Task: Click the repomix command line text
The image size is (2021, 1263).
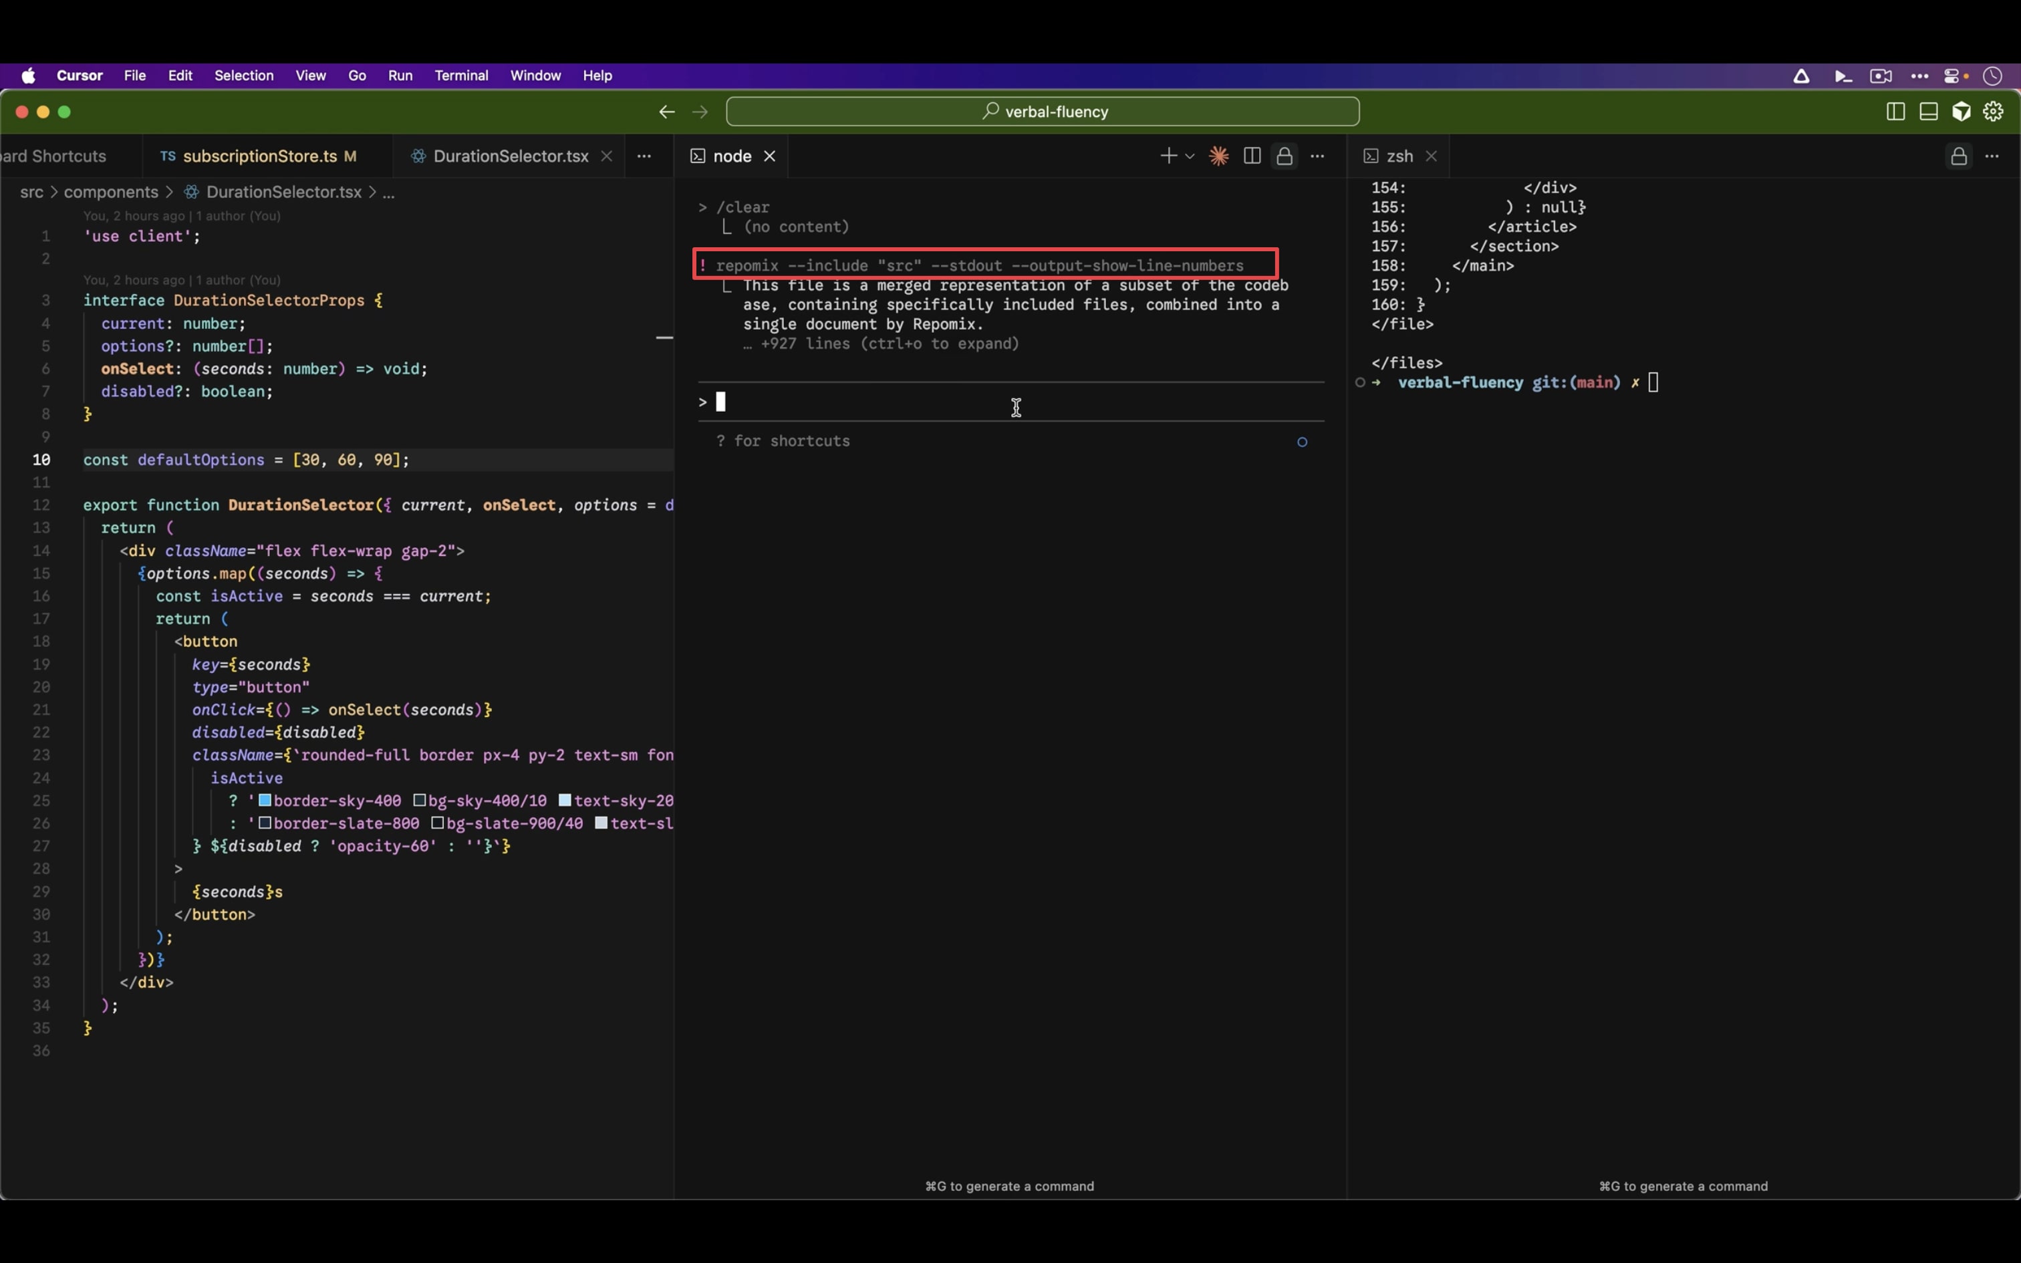Action: pos(980,266)
